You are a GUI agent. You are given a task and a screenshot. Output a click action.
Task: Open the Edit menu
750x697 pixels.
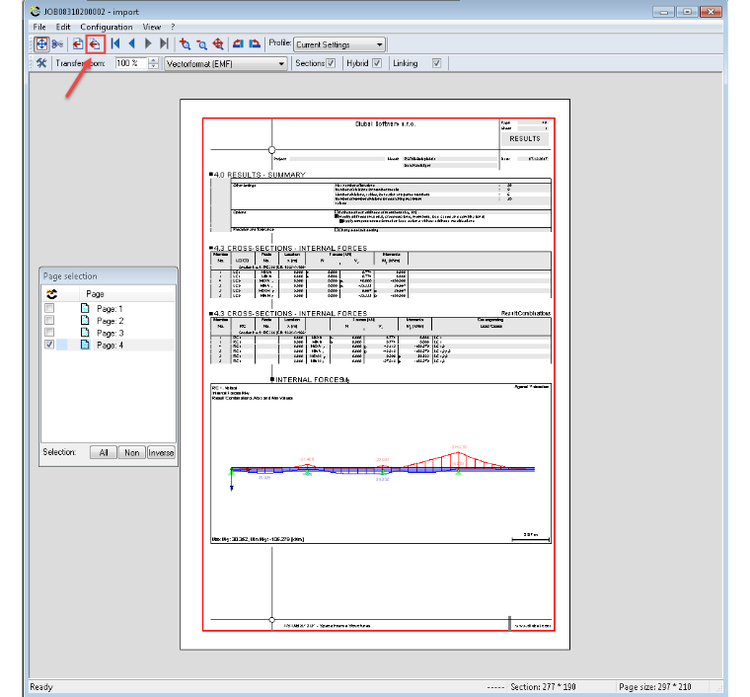(x=62, y=27)
